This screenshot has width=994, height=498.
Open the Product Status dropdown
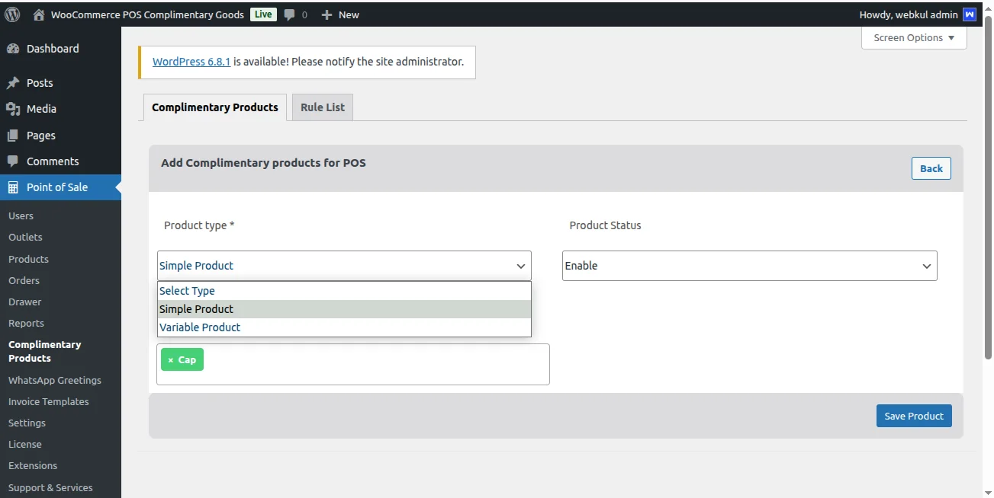click(x=749, y=266)
